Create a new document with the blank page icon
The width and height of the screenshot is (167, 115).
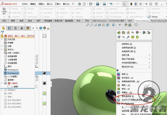tap(84, 4)
